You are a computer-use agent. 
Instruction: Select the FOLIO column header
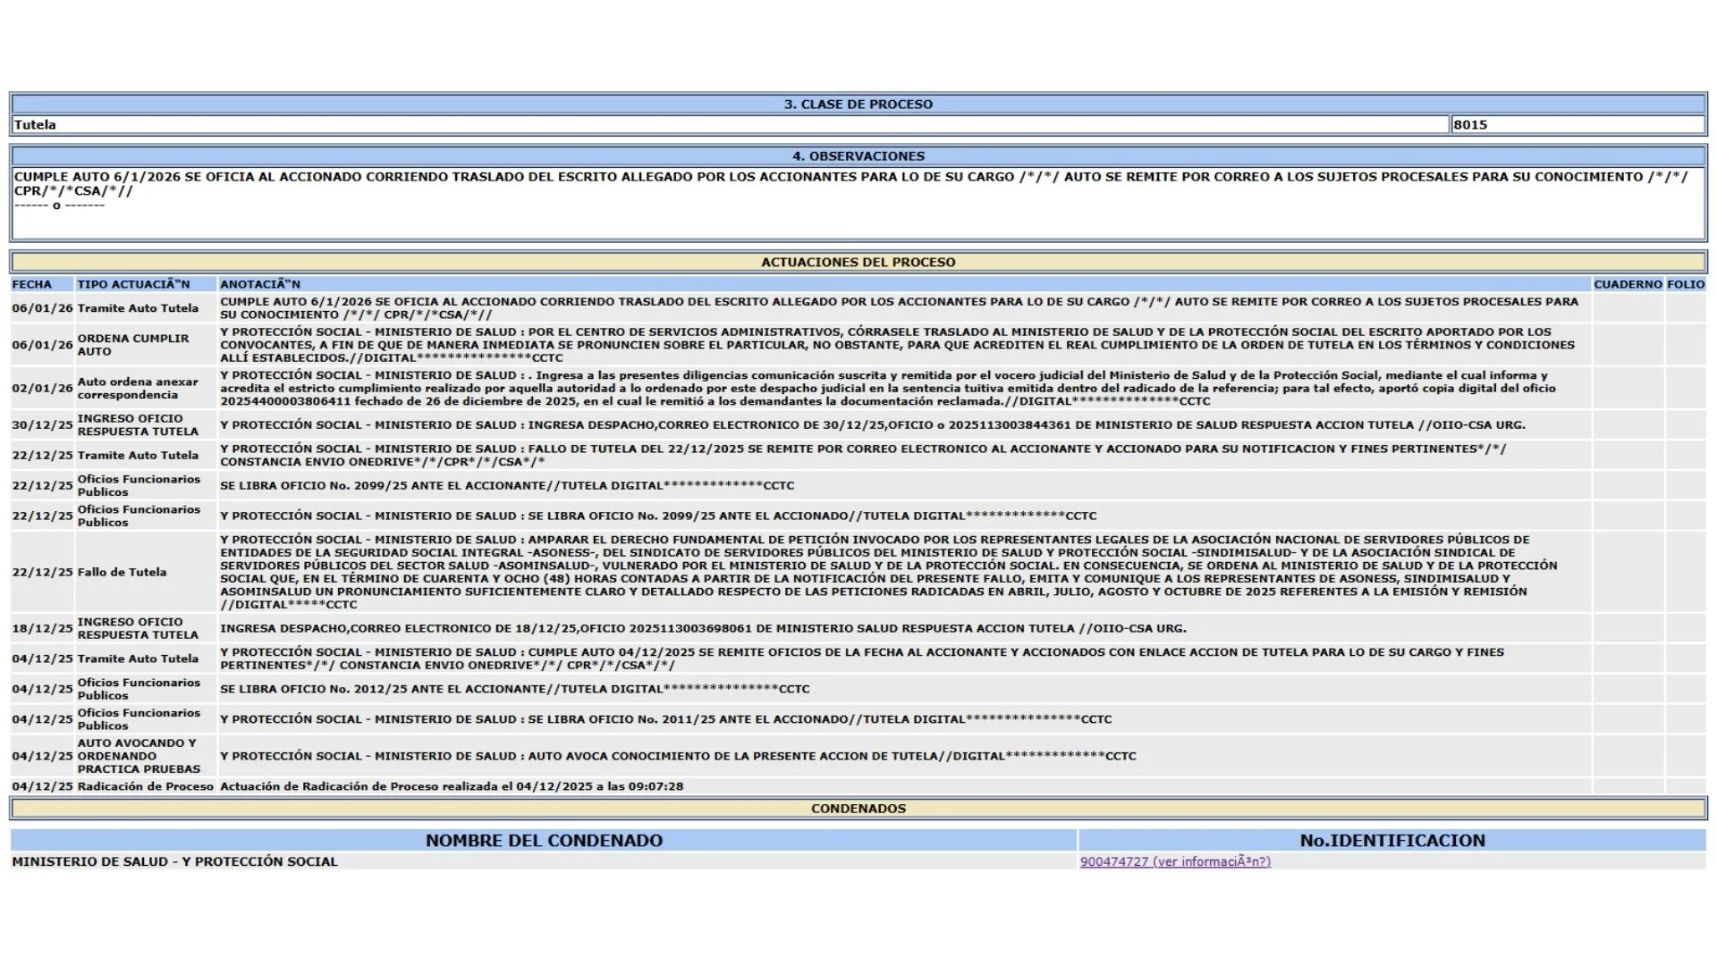[1685, 284]
